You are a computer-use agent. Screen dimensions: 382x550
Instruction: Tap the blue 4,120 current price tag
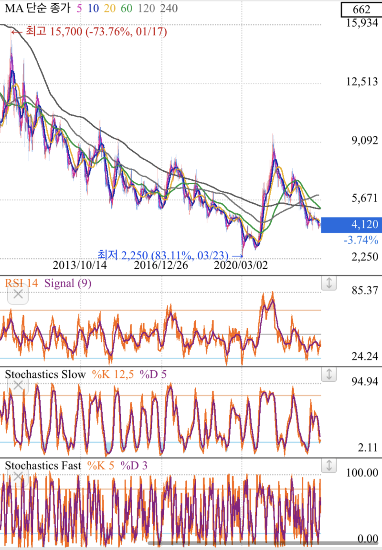351,224
